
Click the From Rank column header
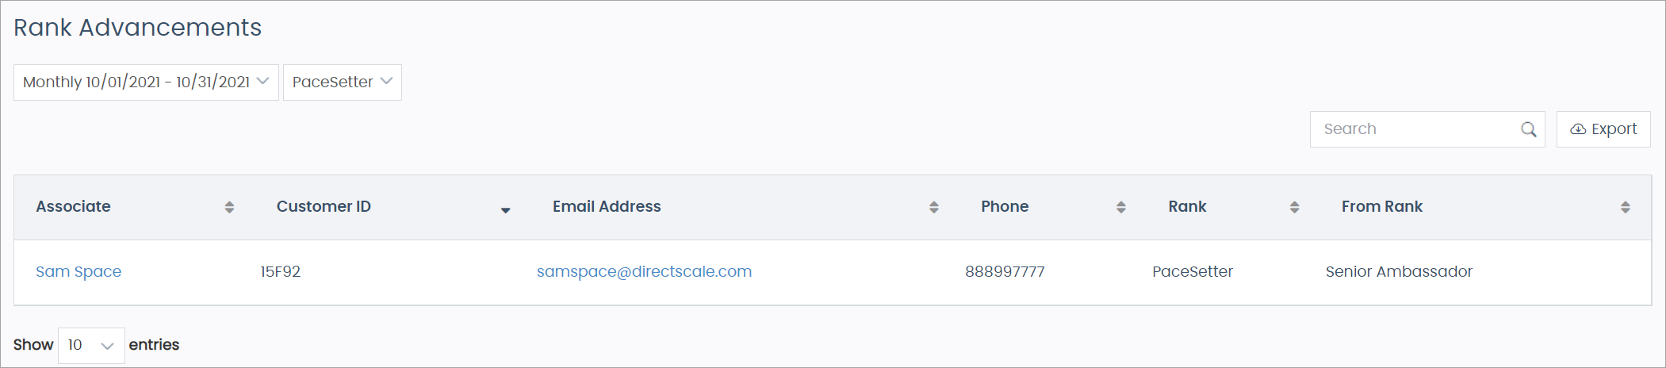tap(1381, 206)
